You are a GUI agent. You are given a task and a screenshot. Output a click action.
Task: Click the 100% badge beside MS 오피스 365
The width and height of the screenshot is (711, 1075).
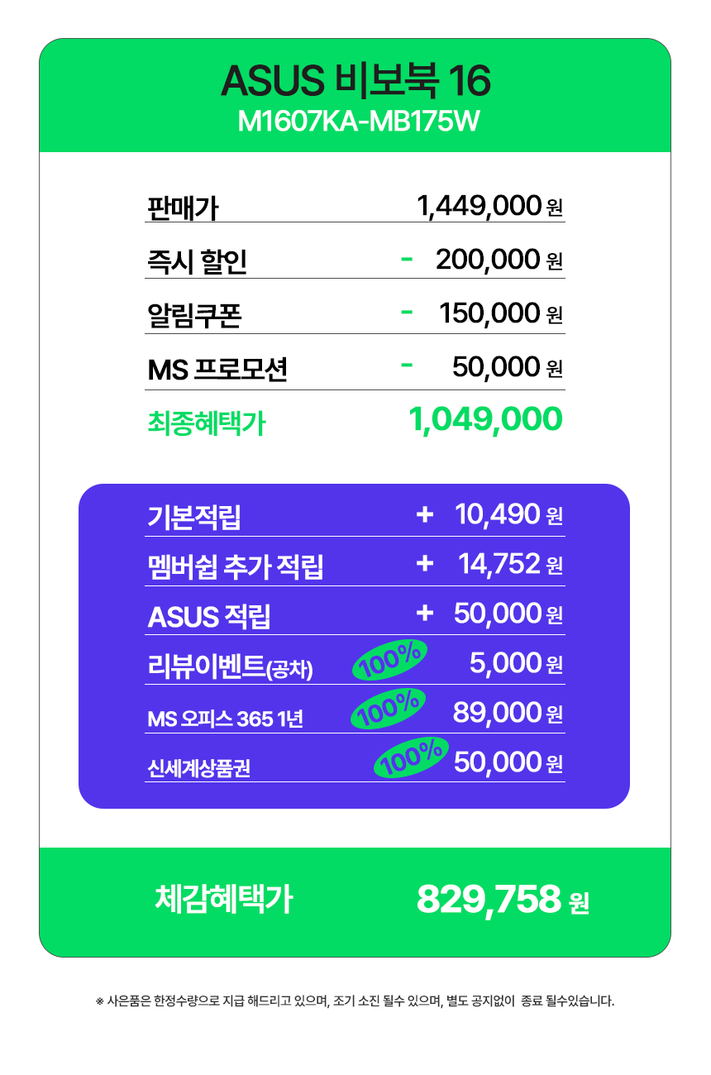pyautogui.click(x=389, y=708)
